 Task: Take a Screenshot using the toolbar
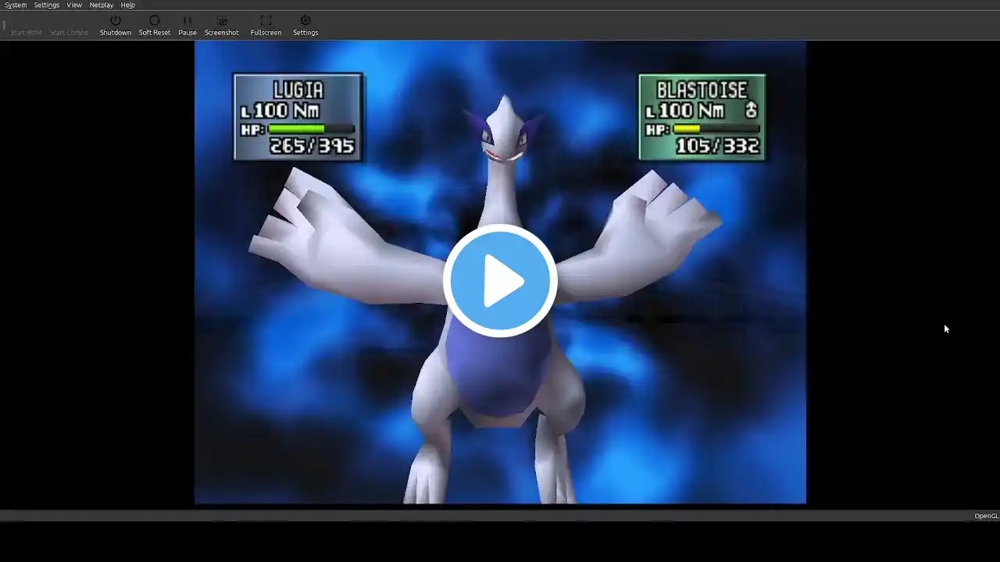tap(222, 25)
